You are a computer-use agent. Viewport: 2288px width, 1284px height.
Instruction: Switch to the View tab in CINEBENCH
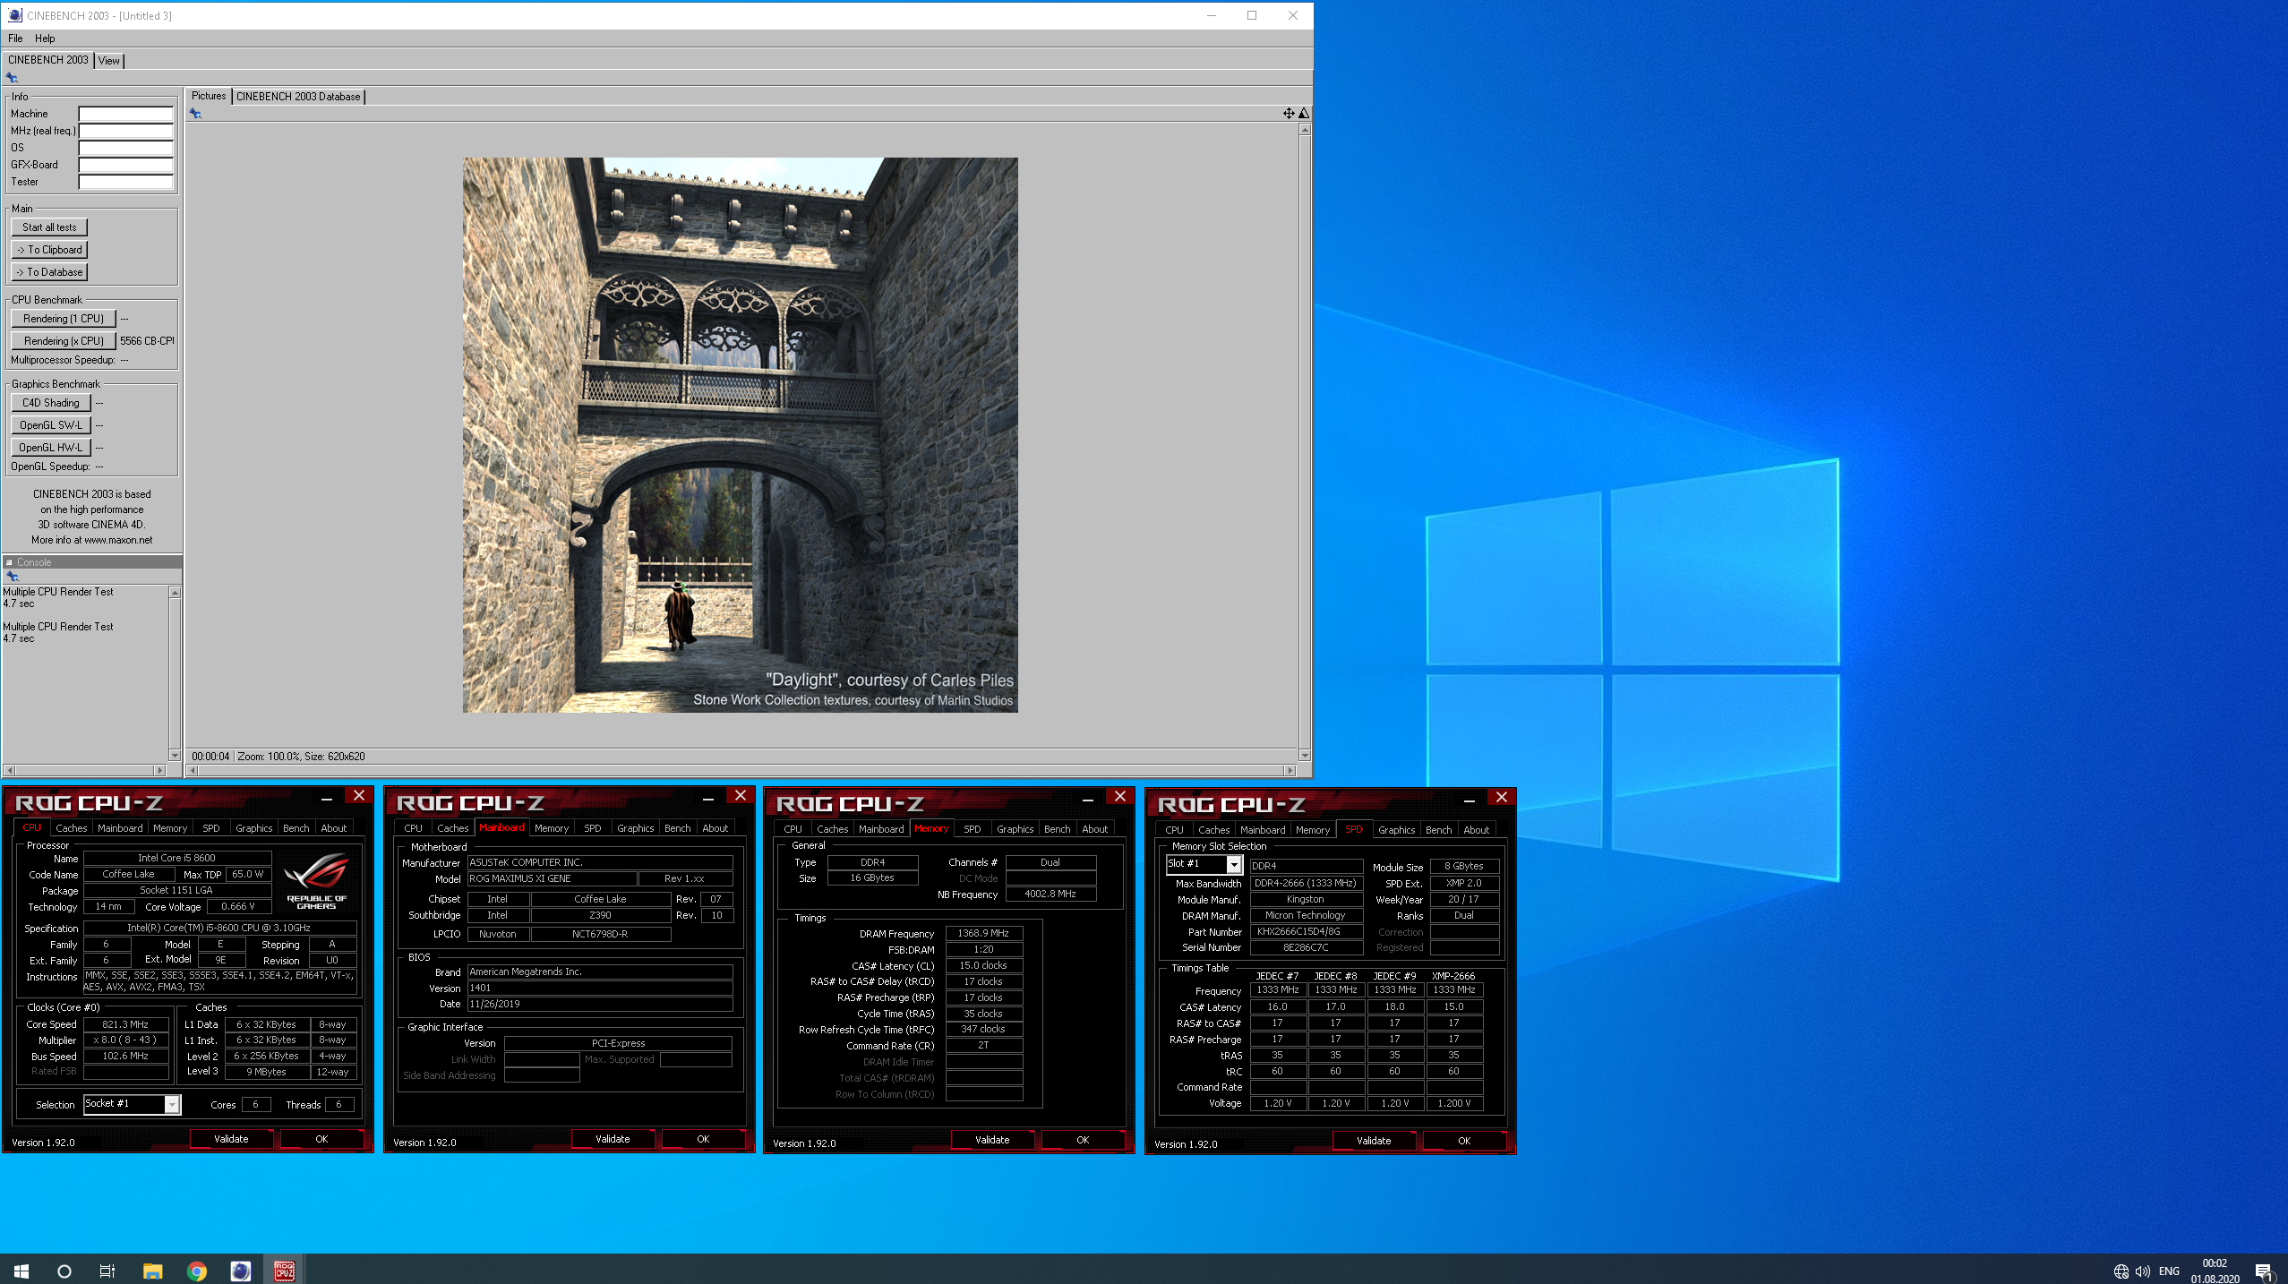point(109,61)
